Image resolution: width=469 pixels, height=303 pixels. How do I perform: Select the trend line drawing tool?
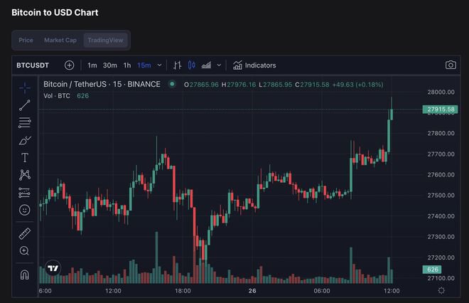[x=25, y=105]
